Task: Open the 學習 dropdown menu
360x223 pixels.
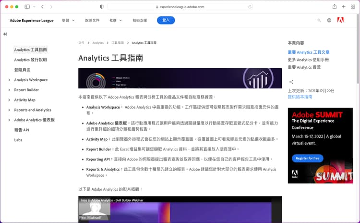Action: 68,20
